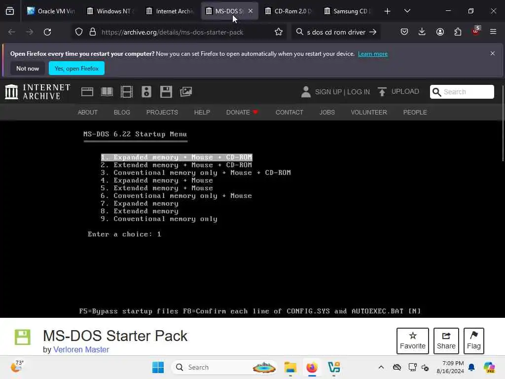Click the archive.org URL address field
Image resolution: width=505 pixels, height=379 pixels.
click(172, 32)
